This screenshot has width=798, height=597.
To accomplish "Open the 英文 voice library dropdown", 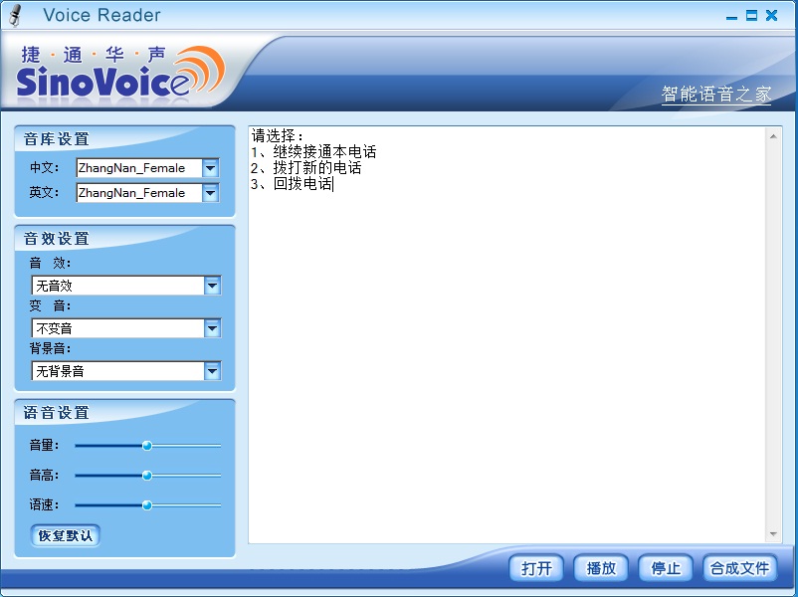I will pyautogui.click(x=210, y=193).
